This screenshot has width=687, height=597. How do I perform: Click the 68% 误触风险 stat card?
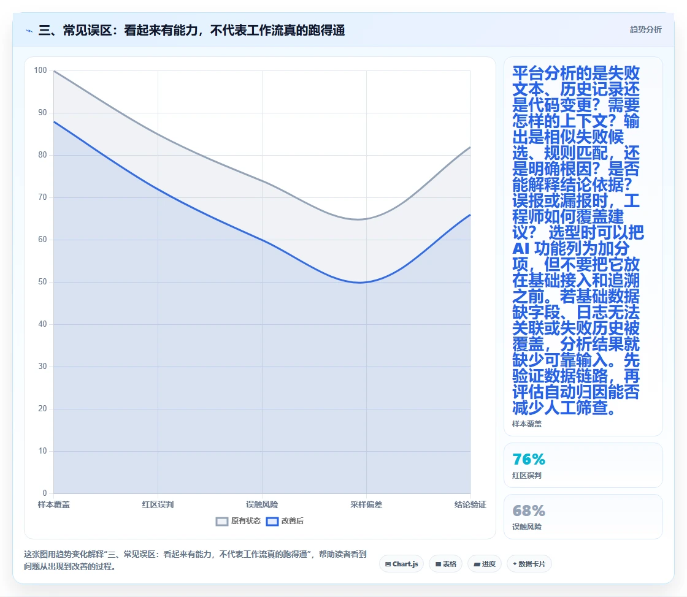(583, 517)
